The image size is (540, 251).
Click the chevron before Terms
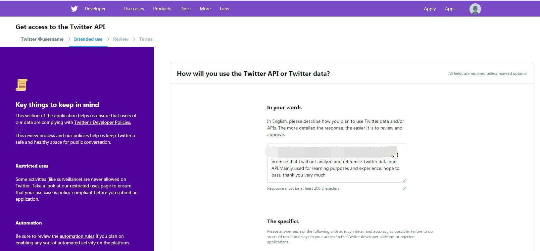click(134, 39)
